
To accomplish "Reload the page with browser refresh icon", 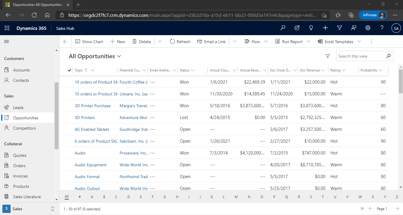I will (x=34, y=15).
